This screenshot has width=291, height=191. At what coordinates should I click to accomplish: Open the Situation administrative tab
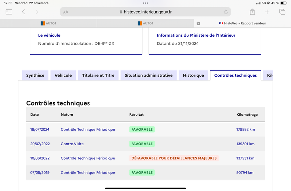[149, 75]
